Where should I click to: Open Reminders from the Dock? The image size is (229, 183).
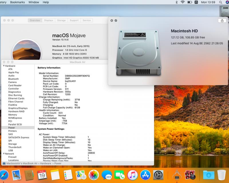pos(68,175)
